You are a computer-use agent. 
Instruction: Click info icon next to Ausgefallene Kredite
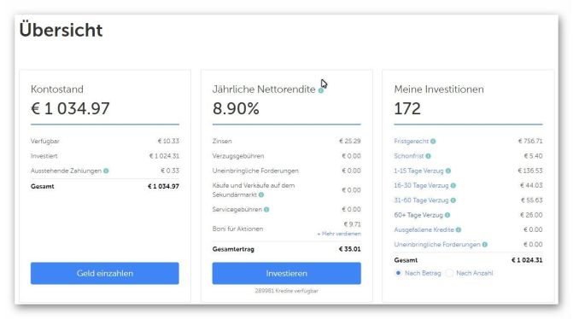click(459, 229)
